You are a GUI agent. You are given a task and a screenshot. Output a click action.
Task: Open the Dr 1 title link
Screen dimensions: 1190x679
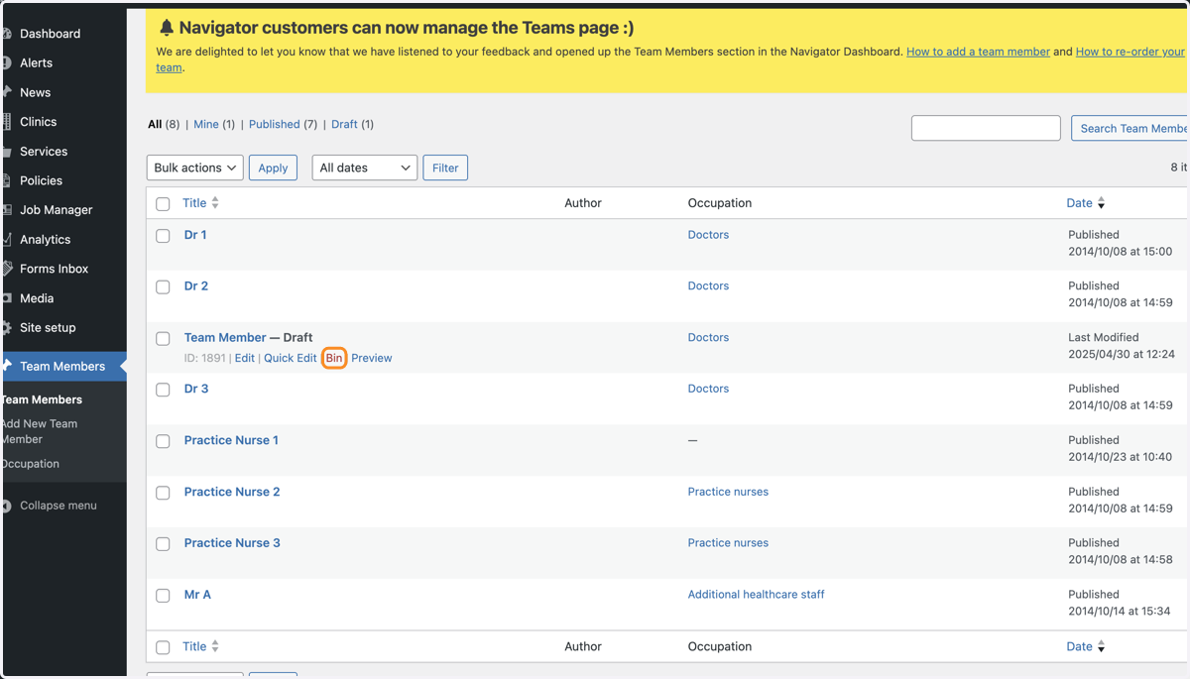(x=195, y=235)
